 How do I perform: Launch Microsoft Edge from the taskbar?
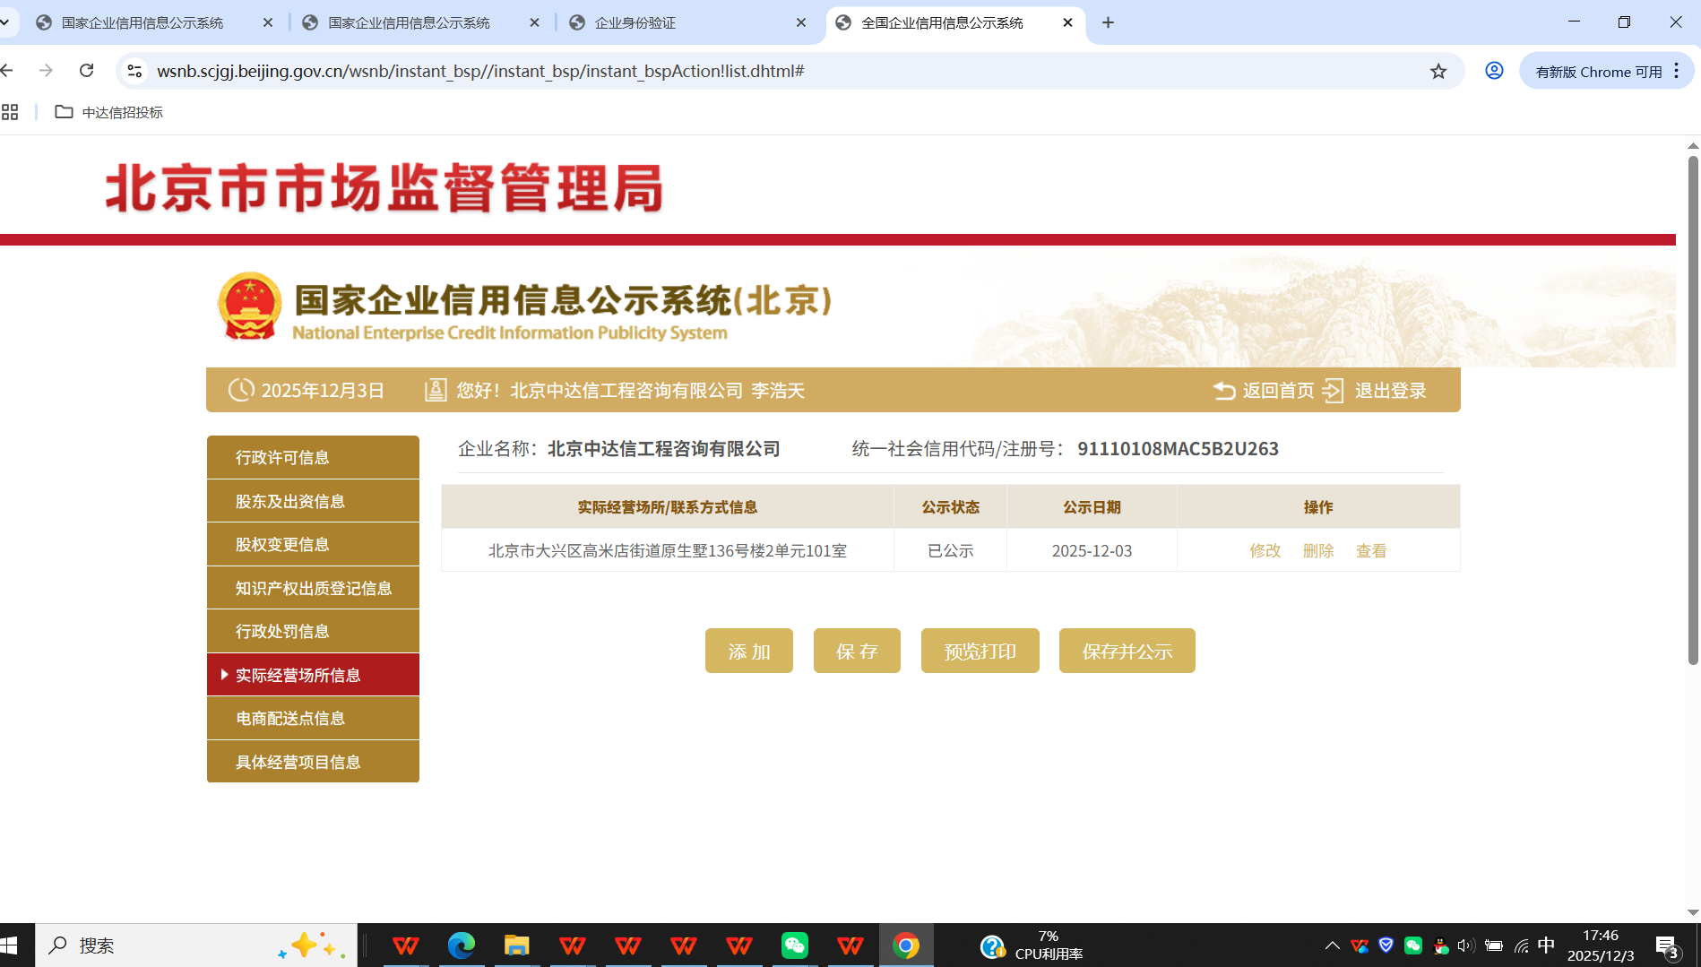(x=462, y=945)
